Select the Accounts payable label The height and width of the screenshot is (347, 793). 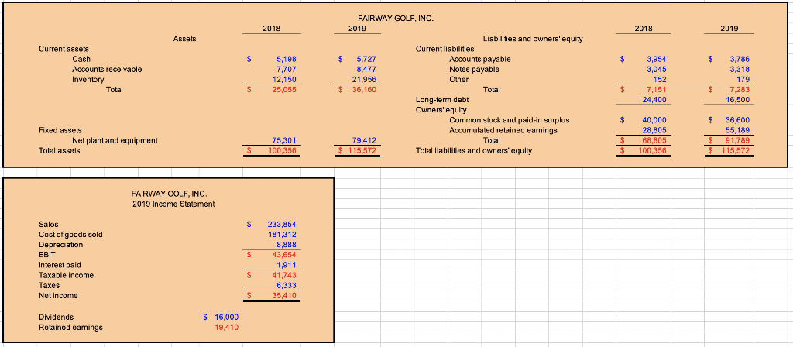coord(480,59)
